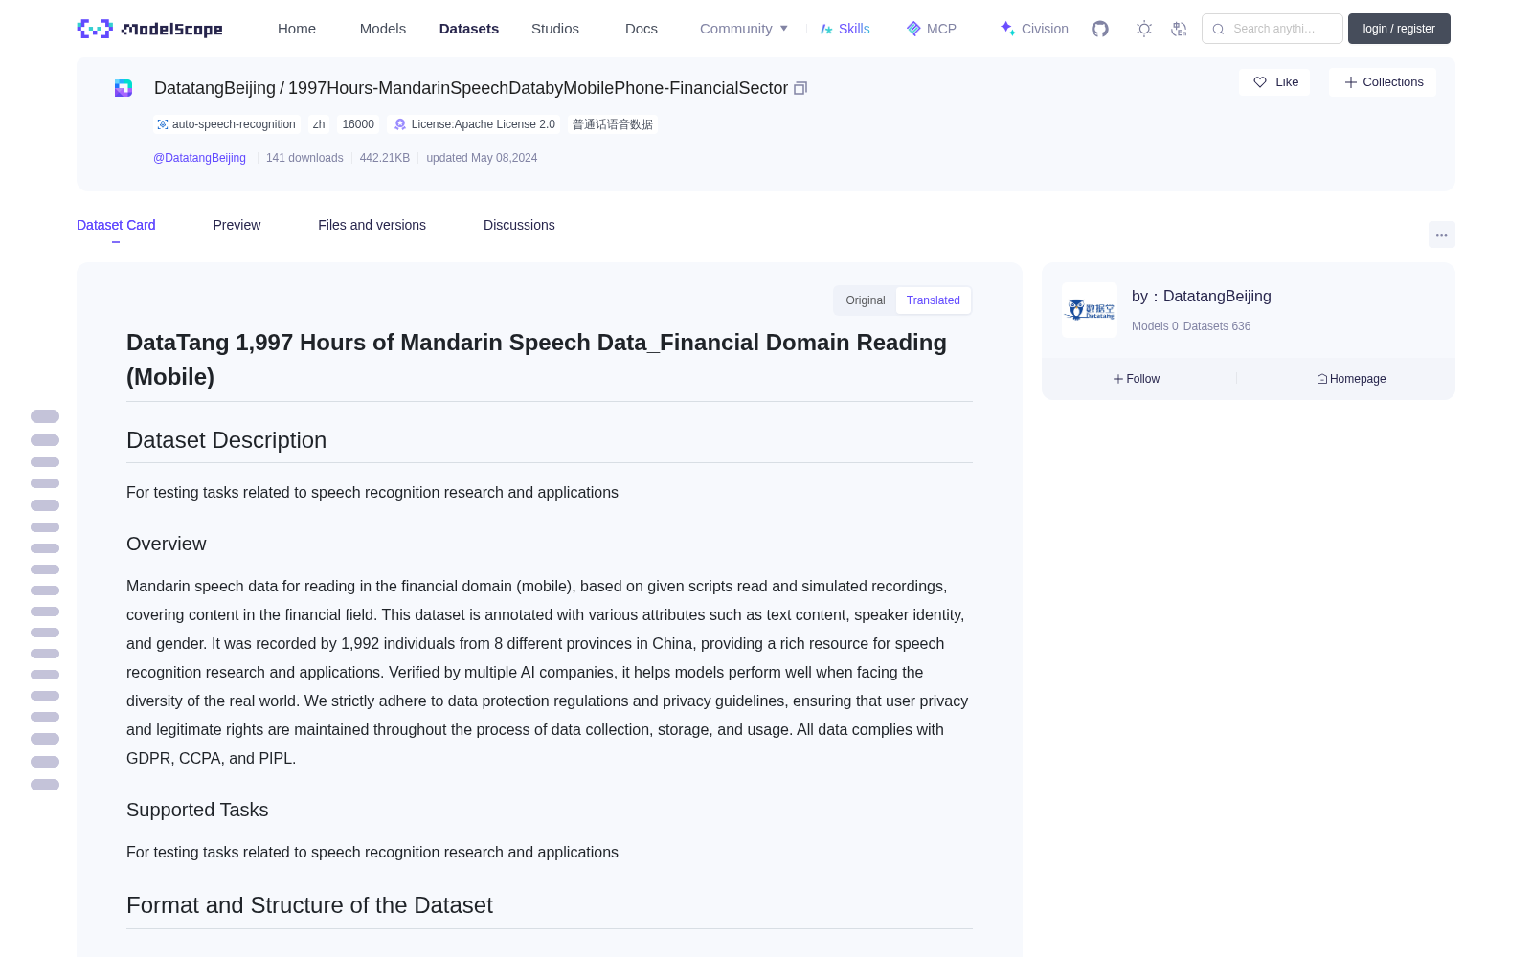Open the three-dots more options button
This screenshot has width=1532, height=957.
1441,235
